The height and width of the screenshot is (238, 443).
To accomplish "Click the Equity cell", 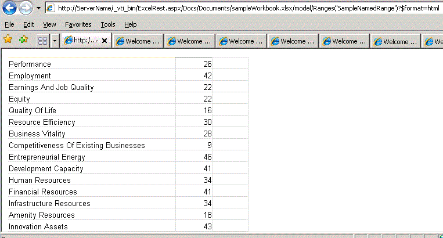I will tap(92, 99).
